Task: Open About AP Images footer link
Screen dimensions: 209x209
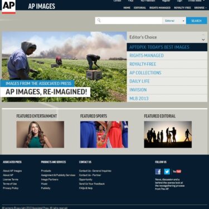Action: pos(12,171)
